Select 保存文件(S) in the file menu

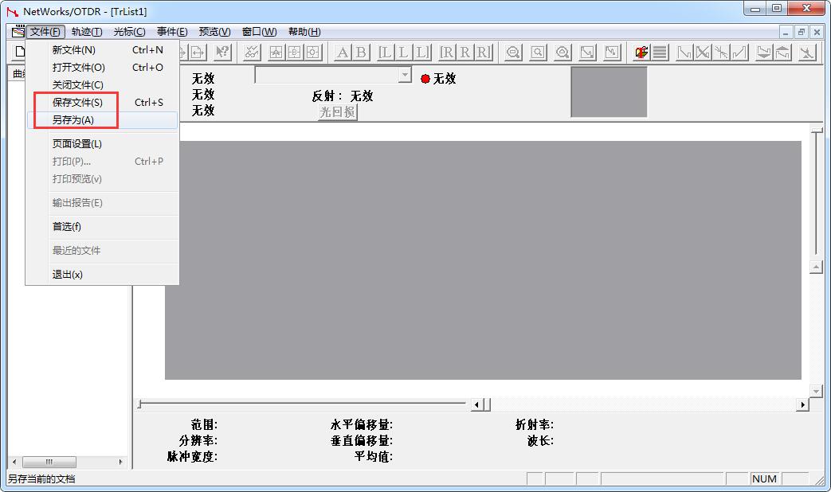coord(77,103)
